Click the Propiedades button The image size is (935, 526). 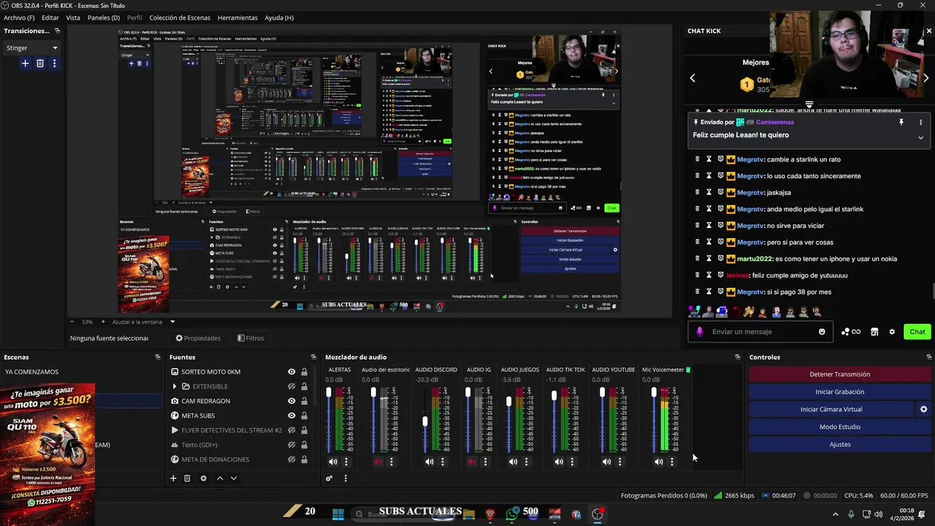tap(198, 338)
